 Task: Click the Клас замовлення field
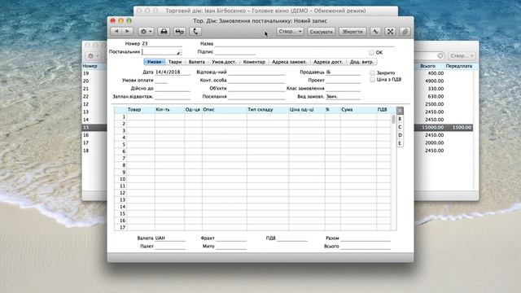coord(343,89)
